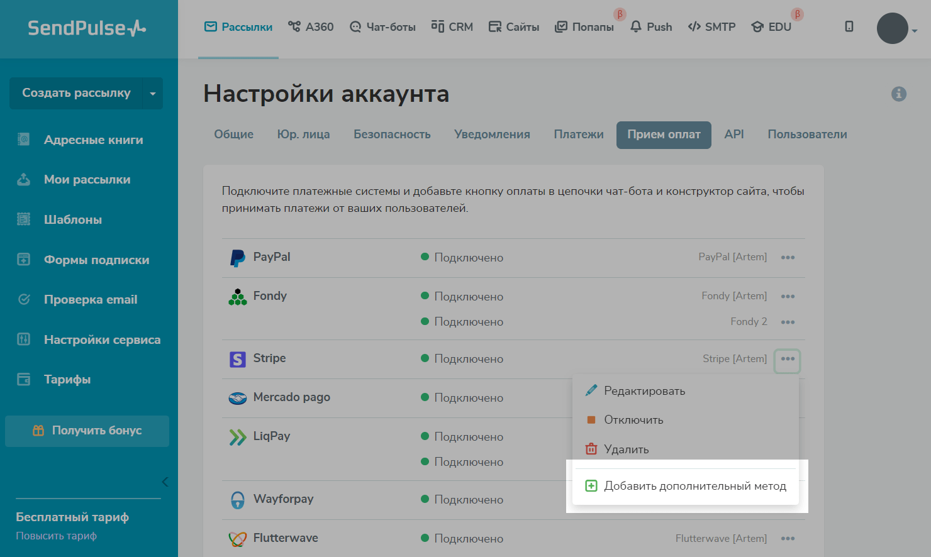Click the Wayforpay logo icon
Image resolution: width=931 pixels, height=557 pixels.
click(x=237, y=500)
